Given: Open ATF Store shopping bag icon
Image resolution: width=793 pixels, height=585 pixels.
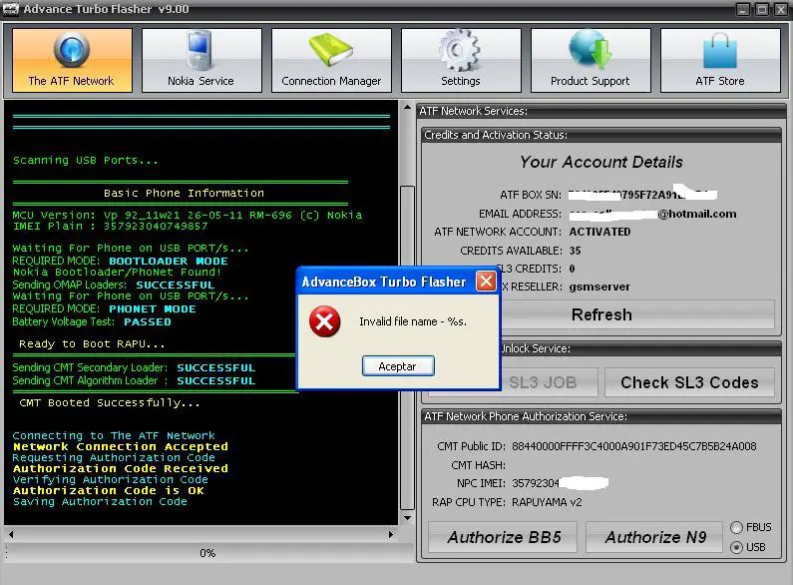Looking at the screenshot, I should click(719, 51).
